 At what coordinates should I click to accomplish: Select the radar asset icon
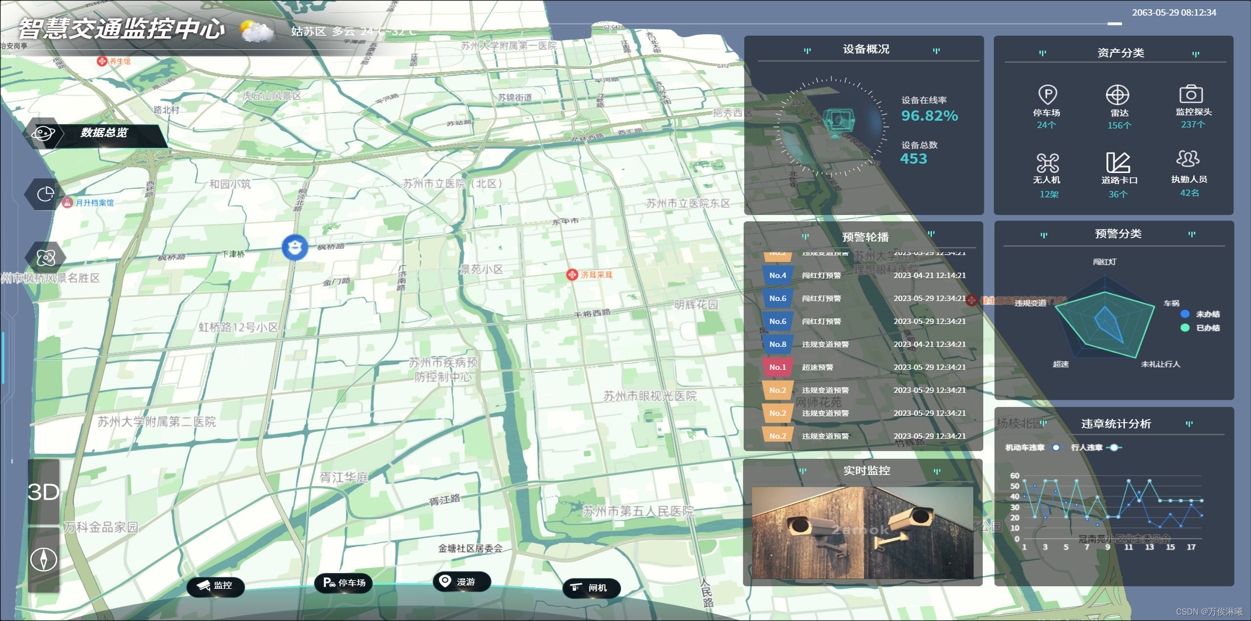pos(1117,95)
